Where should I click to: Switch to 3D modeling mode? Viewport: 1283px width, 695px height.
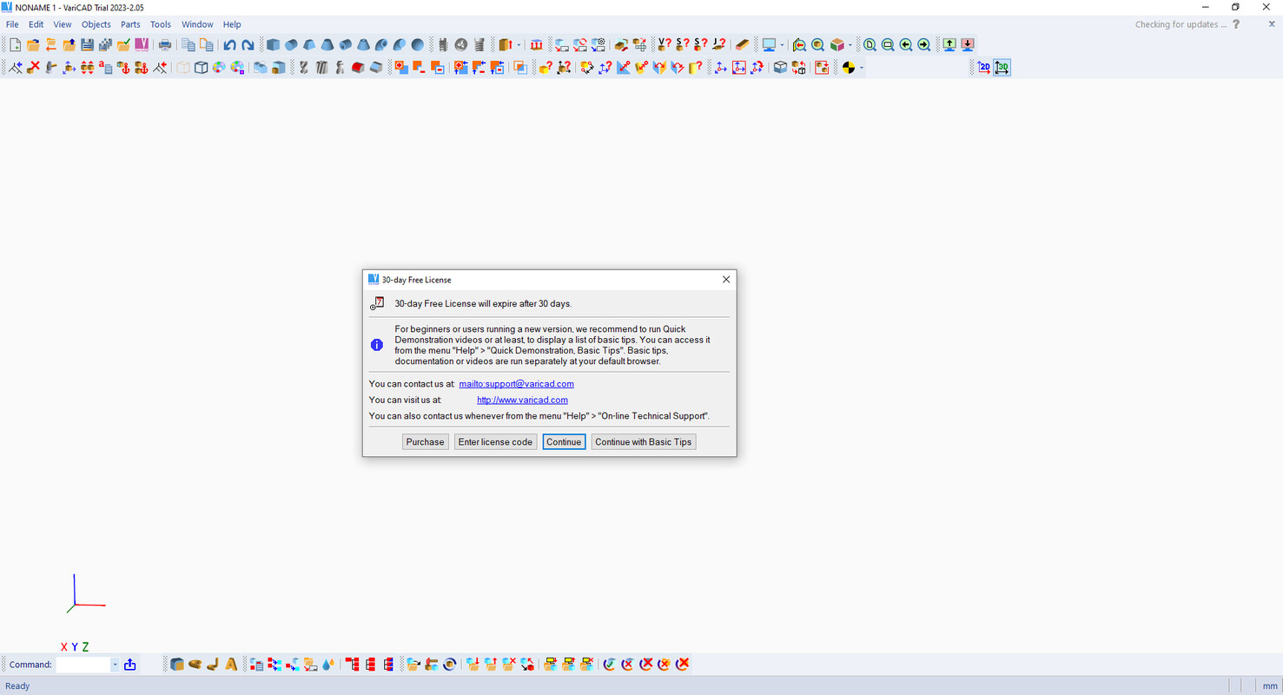1002,67
